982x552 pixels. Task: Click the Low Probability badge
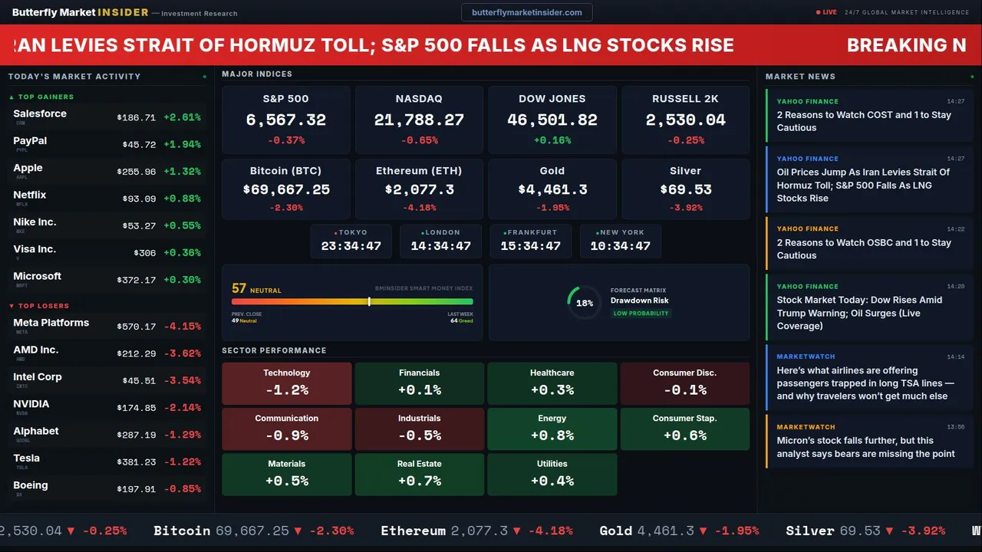pyautogui.click(x=641, y=314)
